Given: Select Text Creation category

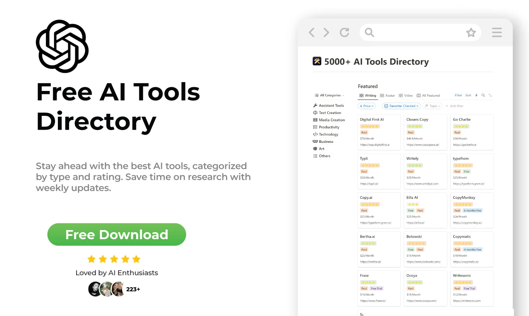Looking at the screenshot, I should [x=327, y=113].
